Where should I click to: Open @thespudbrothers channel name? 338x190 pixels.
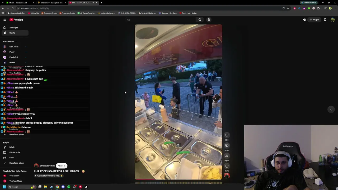click(x=47, y=166)
